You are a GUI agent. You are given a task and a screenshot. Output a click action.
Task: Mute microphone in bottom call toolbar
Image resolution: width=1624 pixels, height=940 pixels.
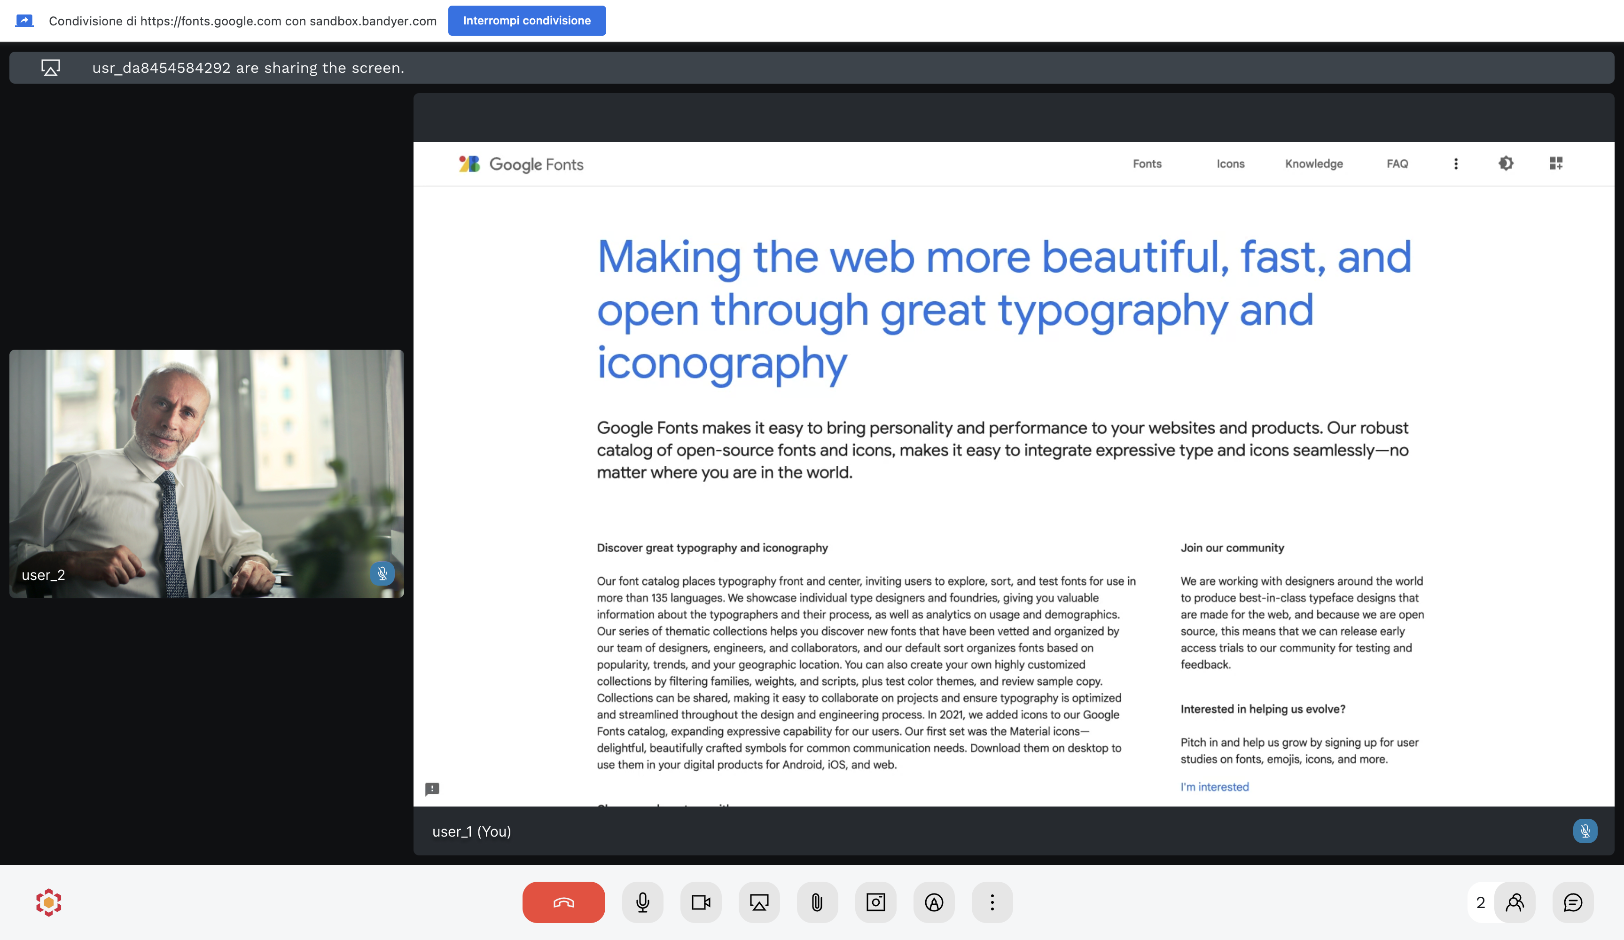point(642,902)
